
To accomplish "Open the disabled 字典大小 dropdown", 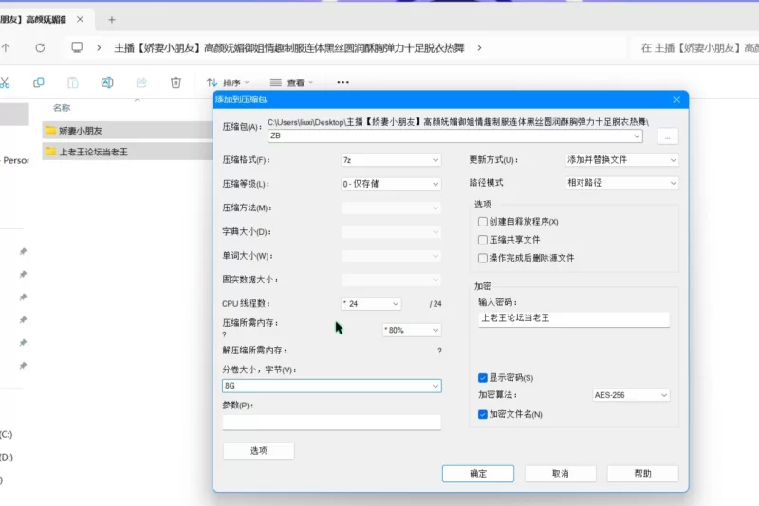I will pyautogui.click(x=391, y=232).
